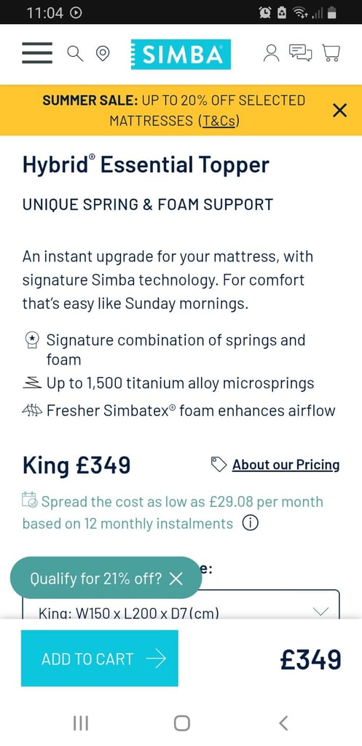Add the topper to cart
Viewport: 362px width, 746px height.
click(99, 659)
